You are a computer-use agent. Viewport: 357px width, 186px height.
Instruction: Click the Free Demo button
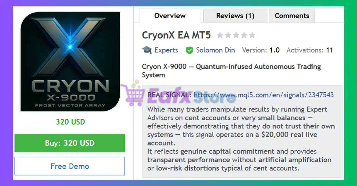[x=70, y=166]
